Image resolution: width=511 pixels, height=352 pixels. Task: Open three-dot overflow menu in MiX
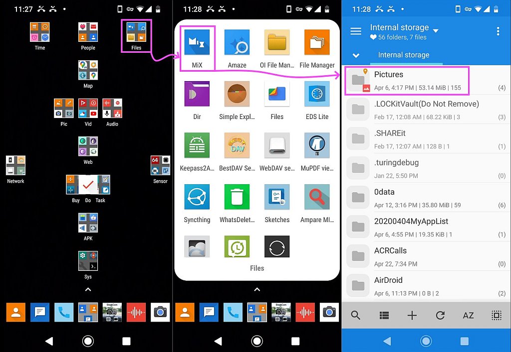tap(498, 31)
